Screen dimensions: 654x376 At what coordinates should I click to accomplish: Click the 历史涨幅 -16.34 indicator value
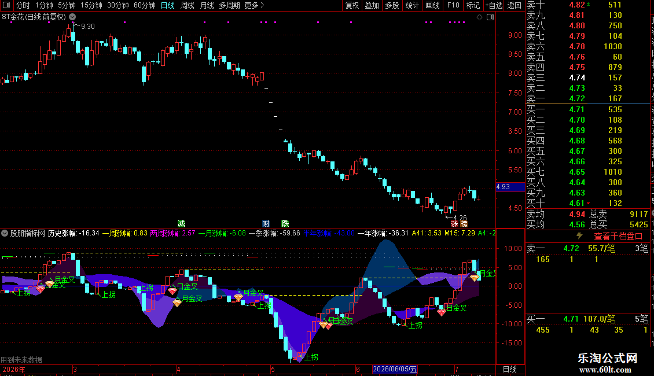click(x=74, y=233)
